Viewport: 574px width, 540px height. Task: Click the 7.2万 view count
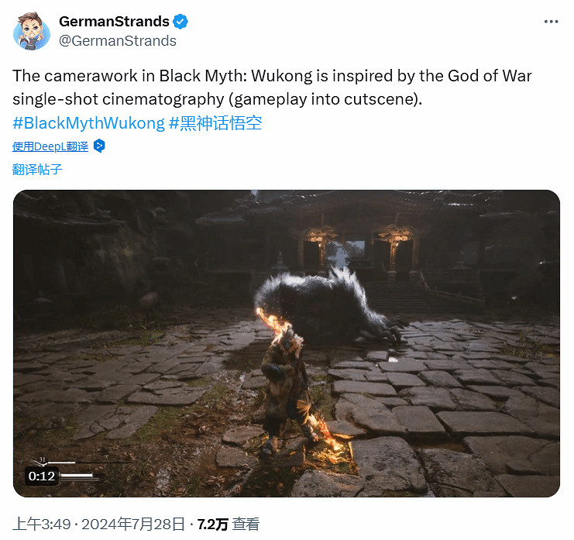tap(213, 524)
